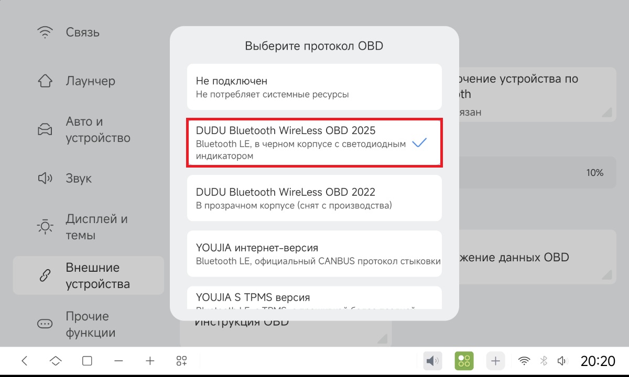The width and height of the screenshot is (629, 377).
Task: Tap the recent apps square icon
Action: 87,361
